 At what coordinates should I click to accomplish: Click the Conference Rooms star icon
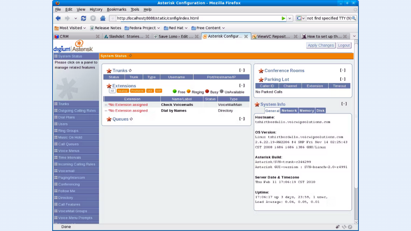[x=261, y=71]
